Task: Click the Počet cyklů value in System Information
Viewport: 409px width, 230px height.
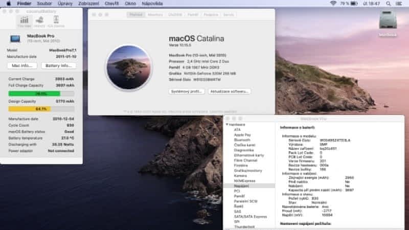Action: (315, 198)
